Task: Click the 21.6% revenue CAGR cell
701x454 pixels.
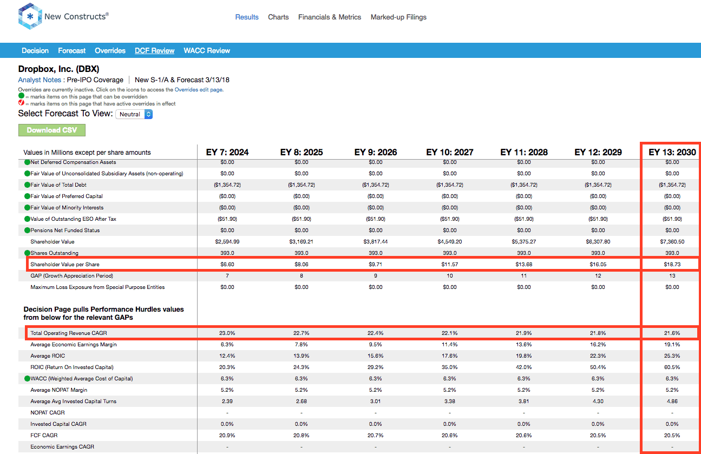Action: pyautogui.click(x=672, y=333)
